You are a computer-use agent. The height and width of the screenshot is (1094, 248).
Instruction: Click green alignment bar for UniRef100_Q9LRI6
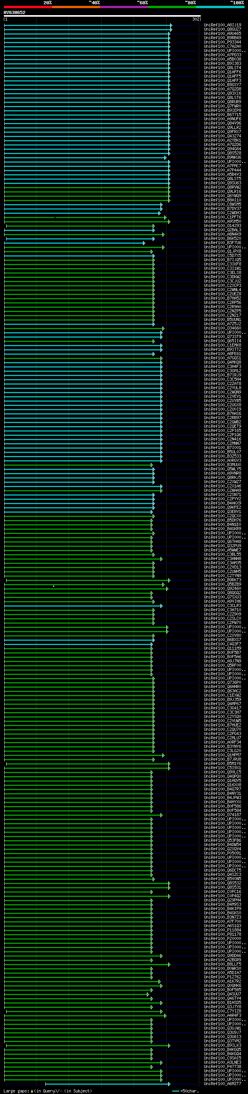point(87,192)
